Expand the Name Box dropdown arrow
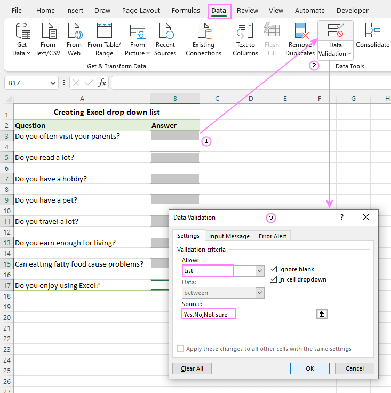Screen dimensions: 391x393 click(53, 83)
